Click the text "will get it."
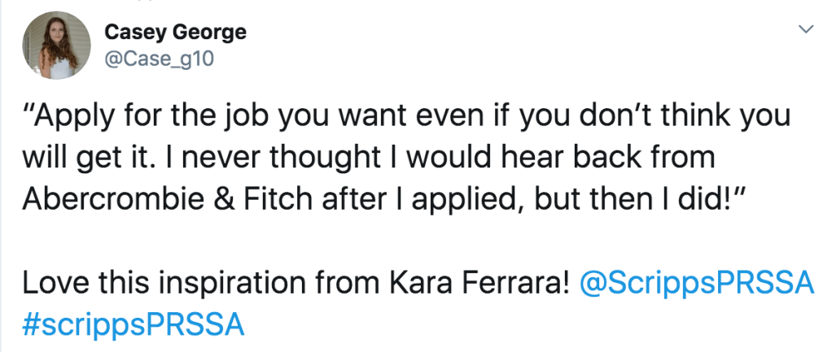This screenshot has height=352, width=832. tap(86, 157)
